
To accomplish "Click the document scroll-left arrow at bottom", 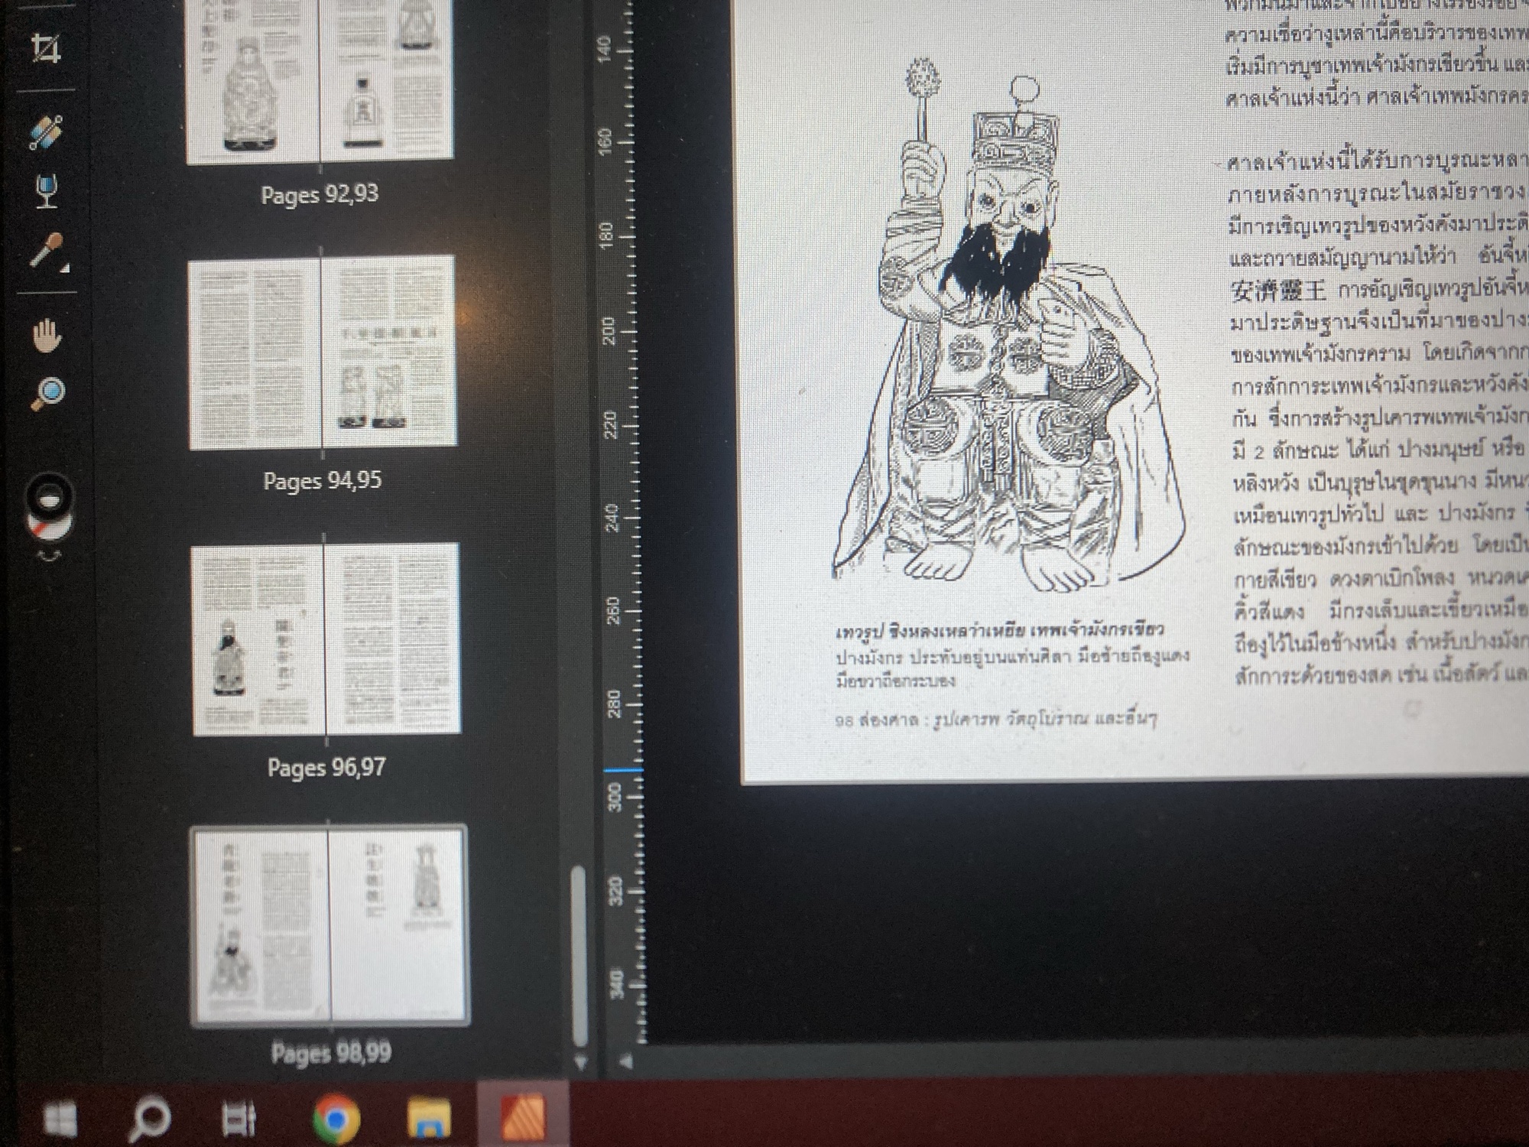I will pos(627,1061).
